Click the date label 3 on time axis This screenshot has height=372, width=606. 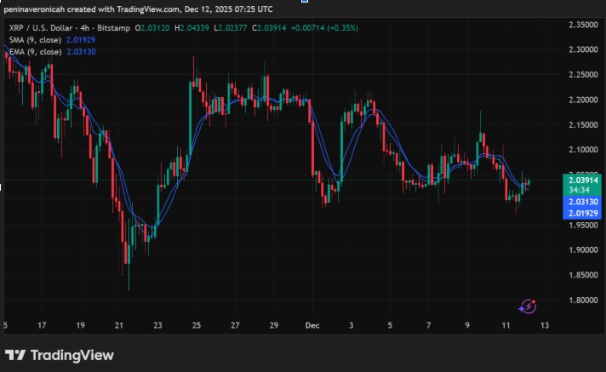(352, 325)
